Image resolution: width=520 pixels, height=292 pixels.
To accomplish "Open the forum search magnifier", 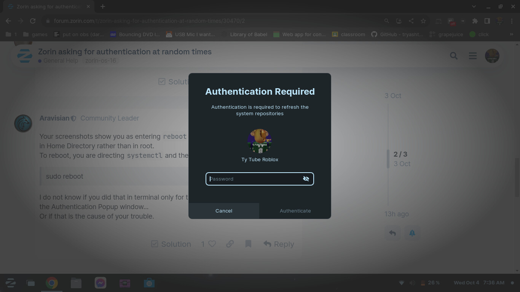I will click(x=453, y=56).
